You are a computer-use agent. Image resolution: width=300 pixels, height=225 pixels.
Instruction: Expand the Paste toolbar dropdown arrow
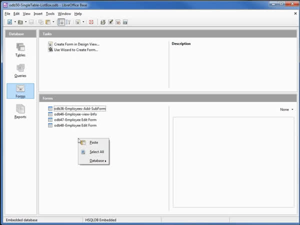53,22
